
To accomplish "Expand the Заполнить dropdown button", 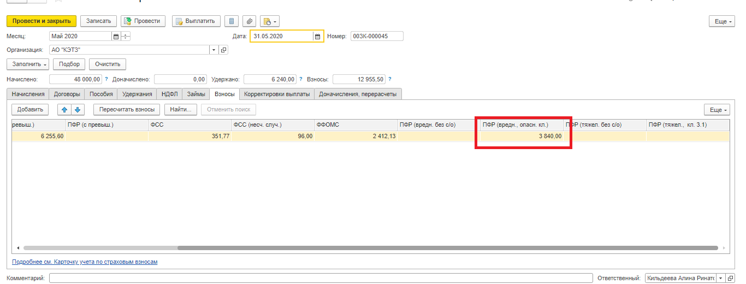I will coord(28,64).
